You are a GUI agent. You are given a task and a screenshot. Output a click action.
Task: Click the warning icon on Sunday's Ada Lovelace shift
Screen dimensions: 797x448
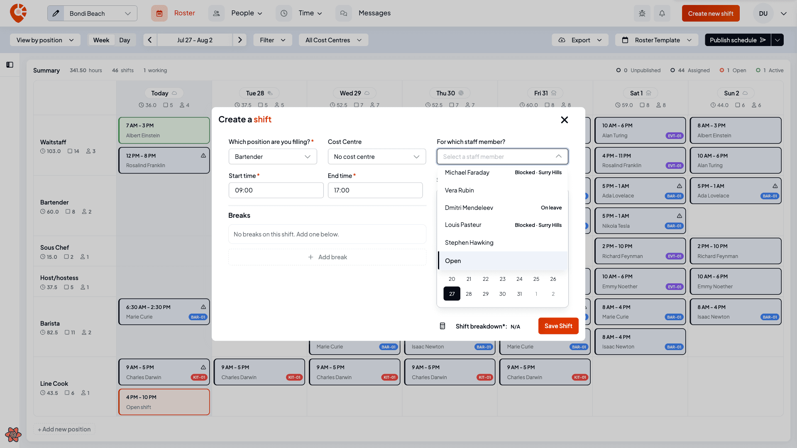pyautogui.click(x=775, y=186)
